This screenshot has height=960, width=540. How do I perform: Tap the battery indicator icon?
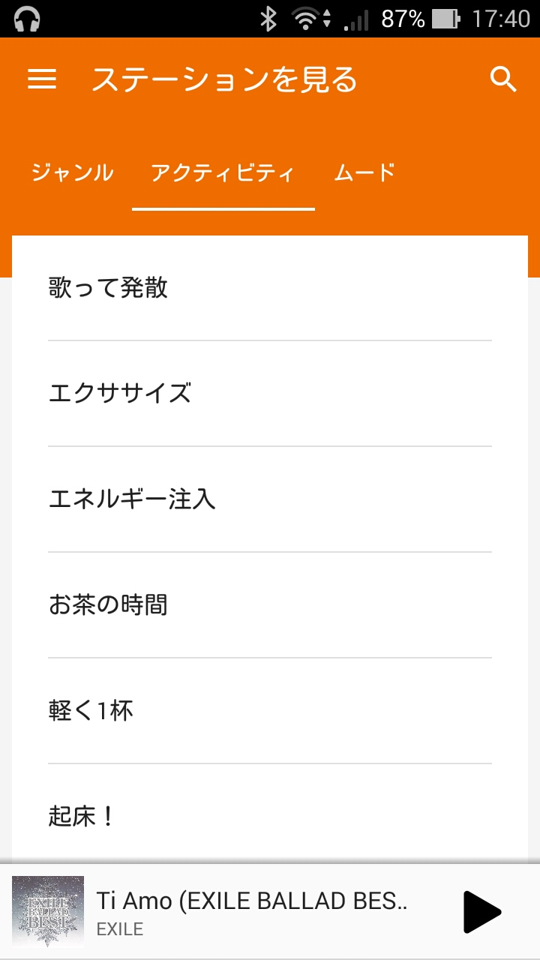[445, 19]
